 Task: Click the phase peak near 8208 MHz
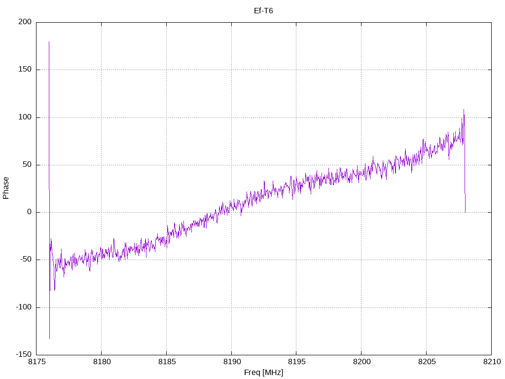click(464, 110)
